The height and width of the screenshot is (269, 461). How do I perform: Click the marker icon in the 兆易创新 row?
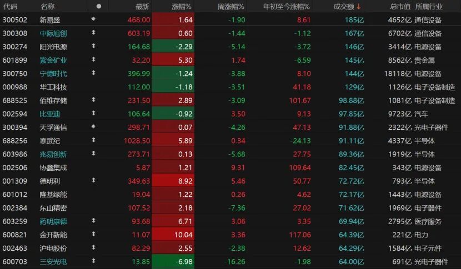pos(93,154)
